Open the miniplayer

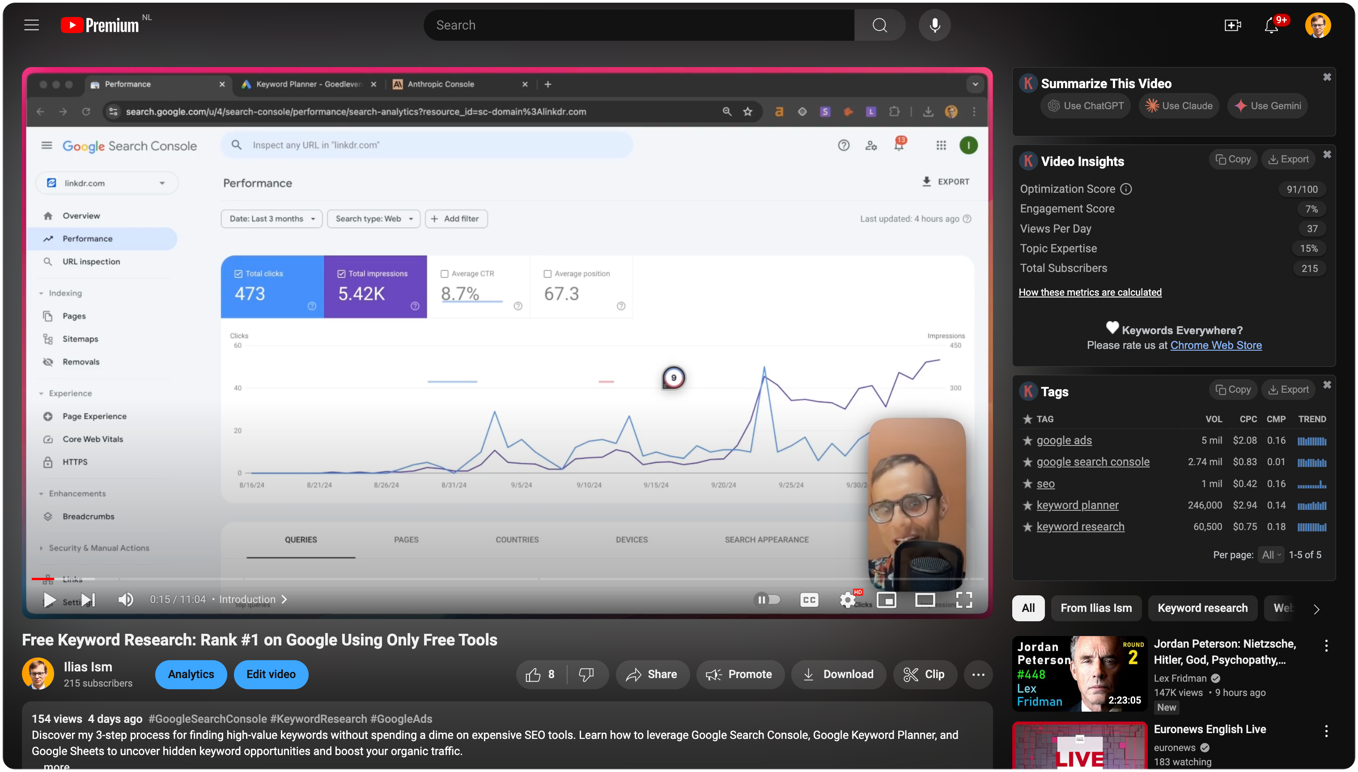click(x=886, y=600)
